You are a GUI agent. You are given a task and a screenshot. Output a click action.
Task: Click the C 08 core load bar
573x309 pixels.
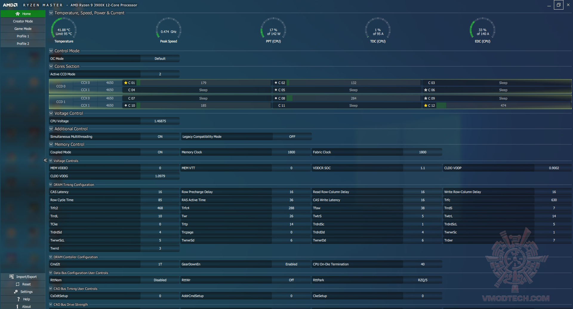pos(354,98)
